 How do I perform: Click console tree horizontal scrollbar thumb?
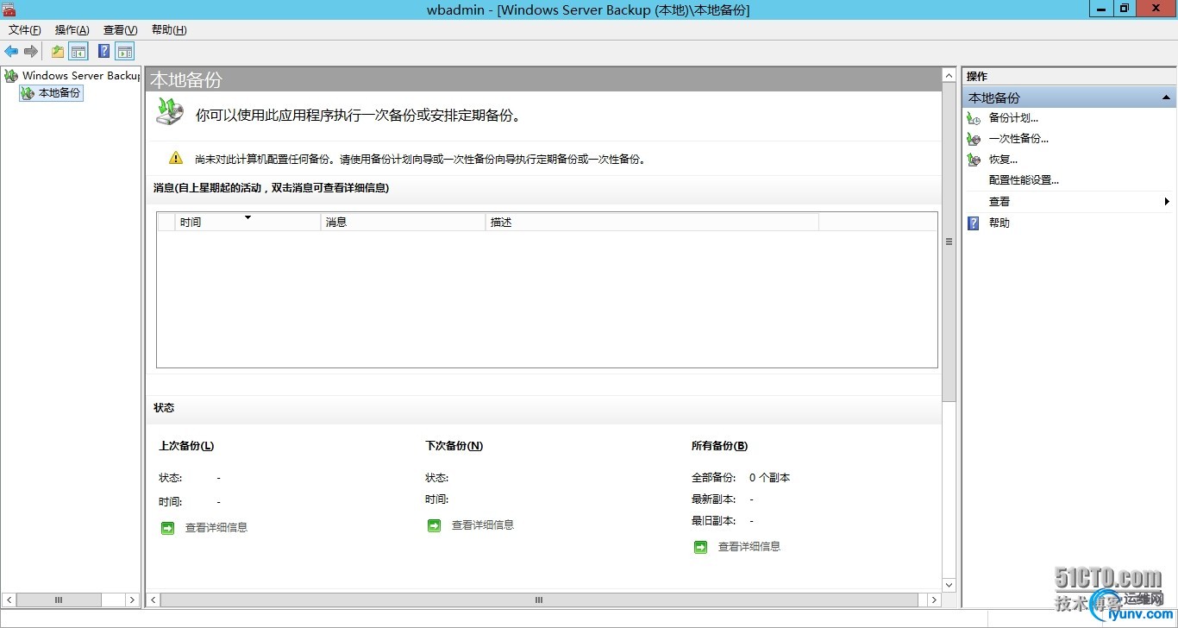[59, 600]
